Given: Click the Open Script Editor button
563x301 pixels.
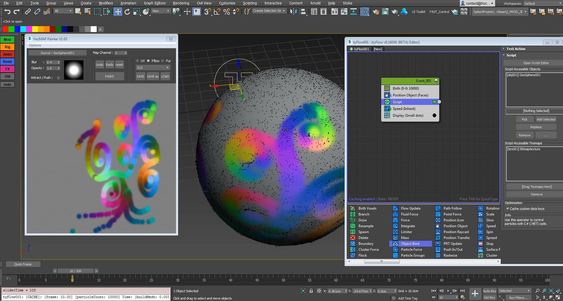Looking at the screenshot, I should [x=536, y=63].
